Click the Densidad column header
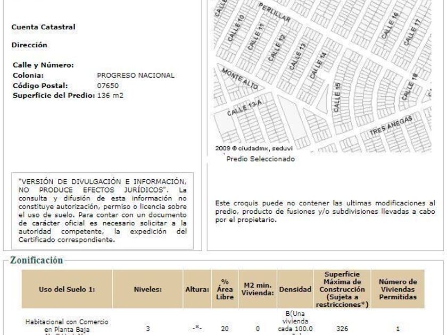The height and width of the screenshot is (335, 447). click(295, 289)
